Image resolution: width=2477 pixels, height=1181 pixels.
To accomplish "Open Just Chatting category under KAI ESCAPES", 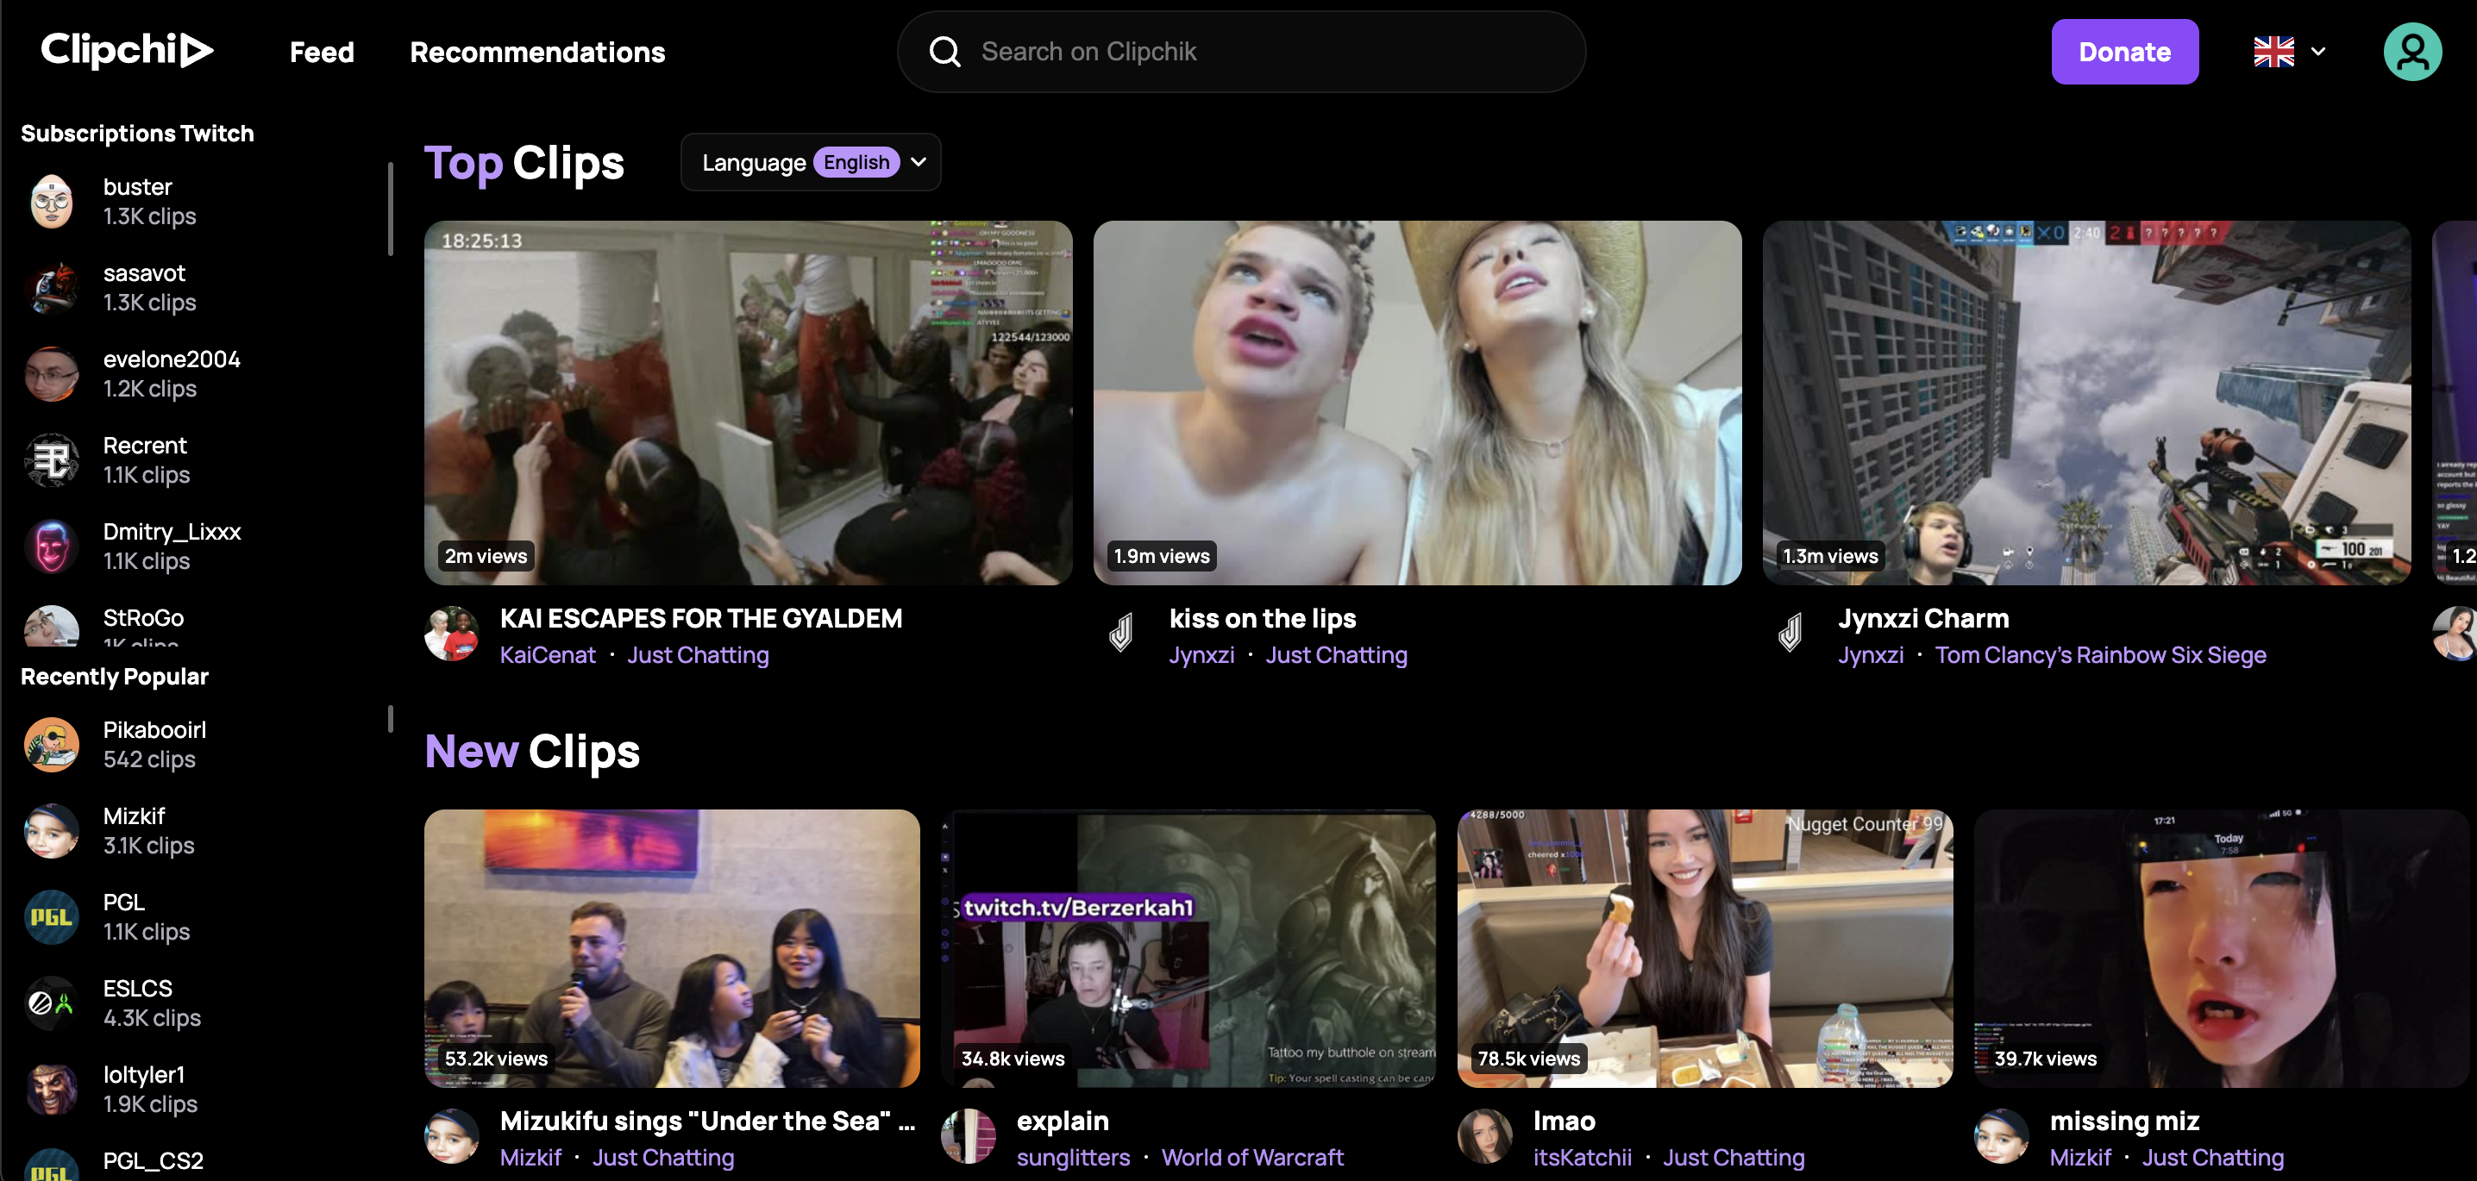I will tap(698, 654).
